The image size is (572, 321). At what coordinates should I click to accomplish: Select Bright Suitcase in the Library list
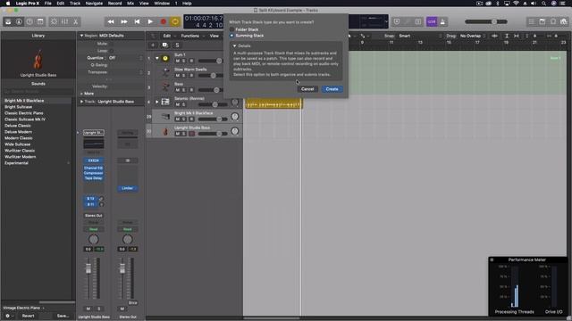click(18, 107)
